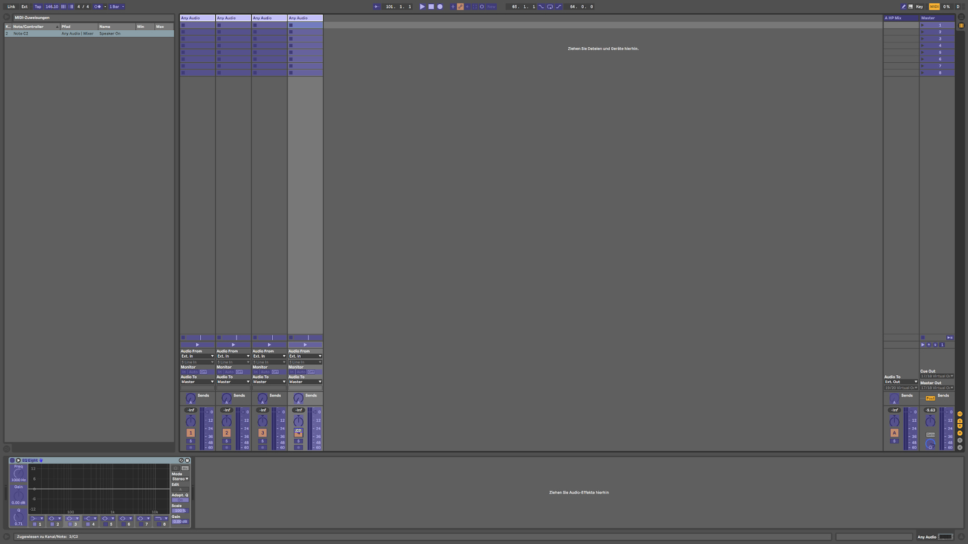This screenshot has height=544, width=968.
Task: Click the Tap tempo button
Action: 38,7
